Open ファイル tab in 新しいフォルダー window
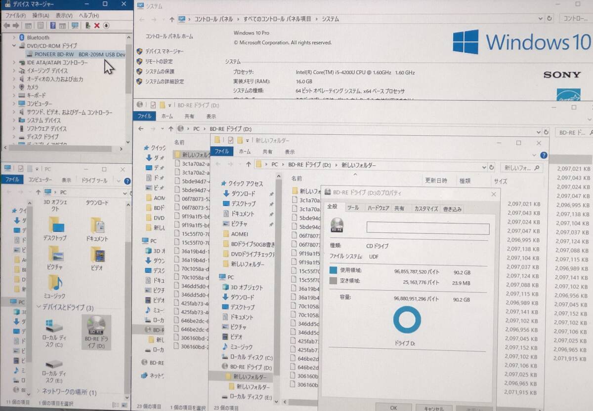The height and width of the screenshot is (411, 593). [x=221, y=152]
